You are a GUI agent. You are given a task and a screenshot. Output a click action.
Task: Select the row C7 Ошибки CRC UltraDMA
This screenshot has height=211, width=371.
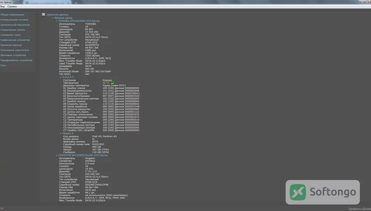(101, 130)
